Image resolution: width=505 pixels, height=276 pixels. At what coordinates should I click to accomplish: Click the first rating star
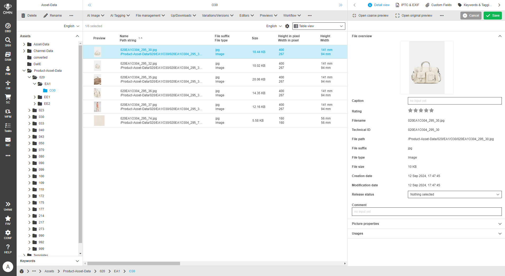pyautogui.click(x=410, y=110)
